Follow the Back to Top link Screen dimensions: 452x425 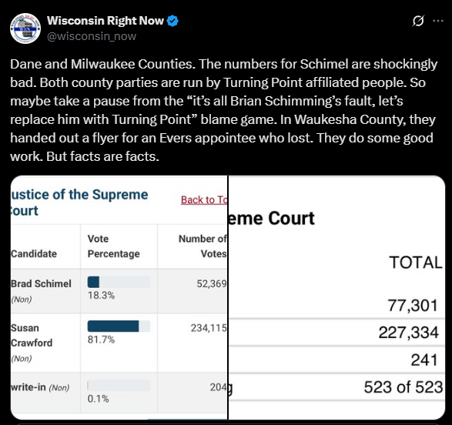tap(204, 199)
